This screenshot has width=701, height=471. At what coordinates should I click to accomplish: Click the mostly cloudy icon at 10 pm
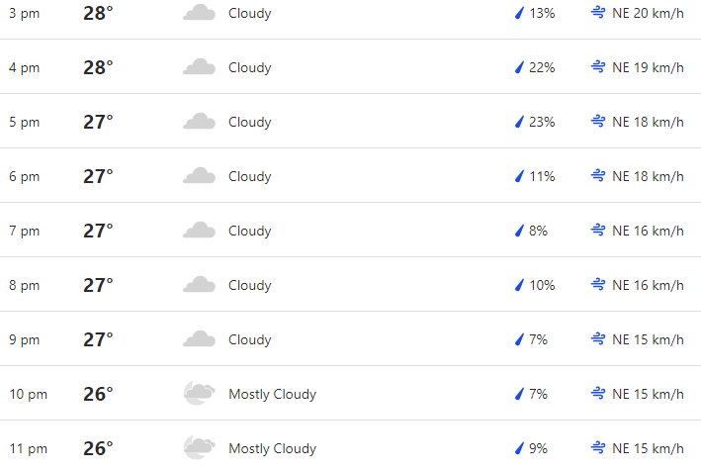tap(200, 393)
